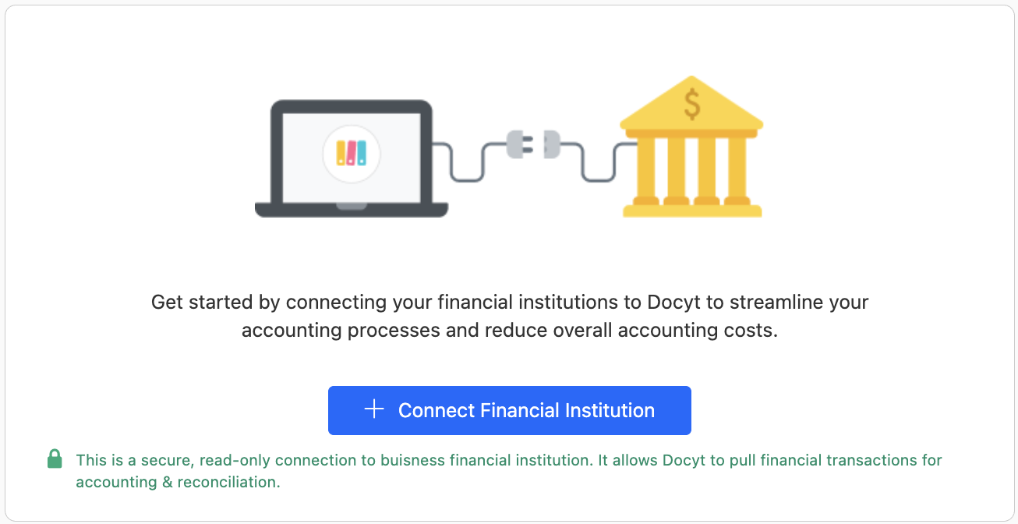Click the bank's yellow foundation base

click(x=691, y=210)
